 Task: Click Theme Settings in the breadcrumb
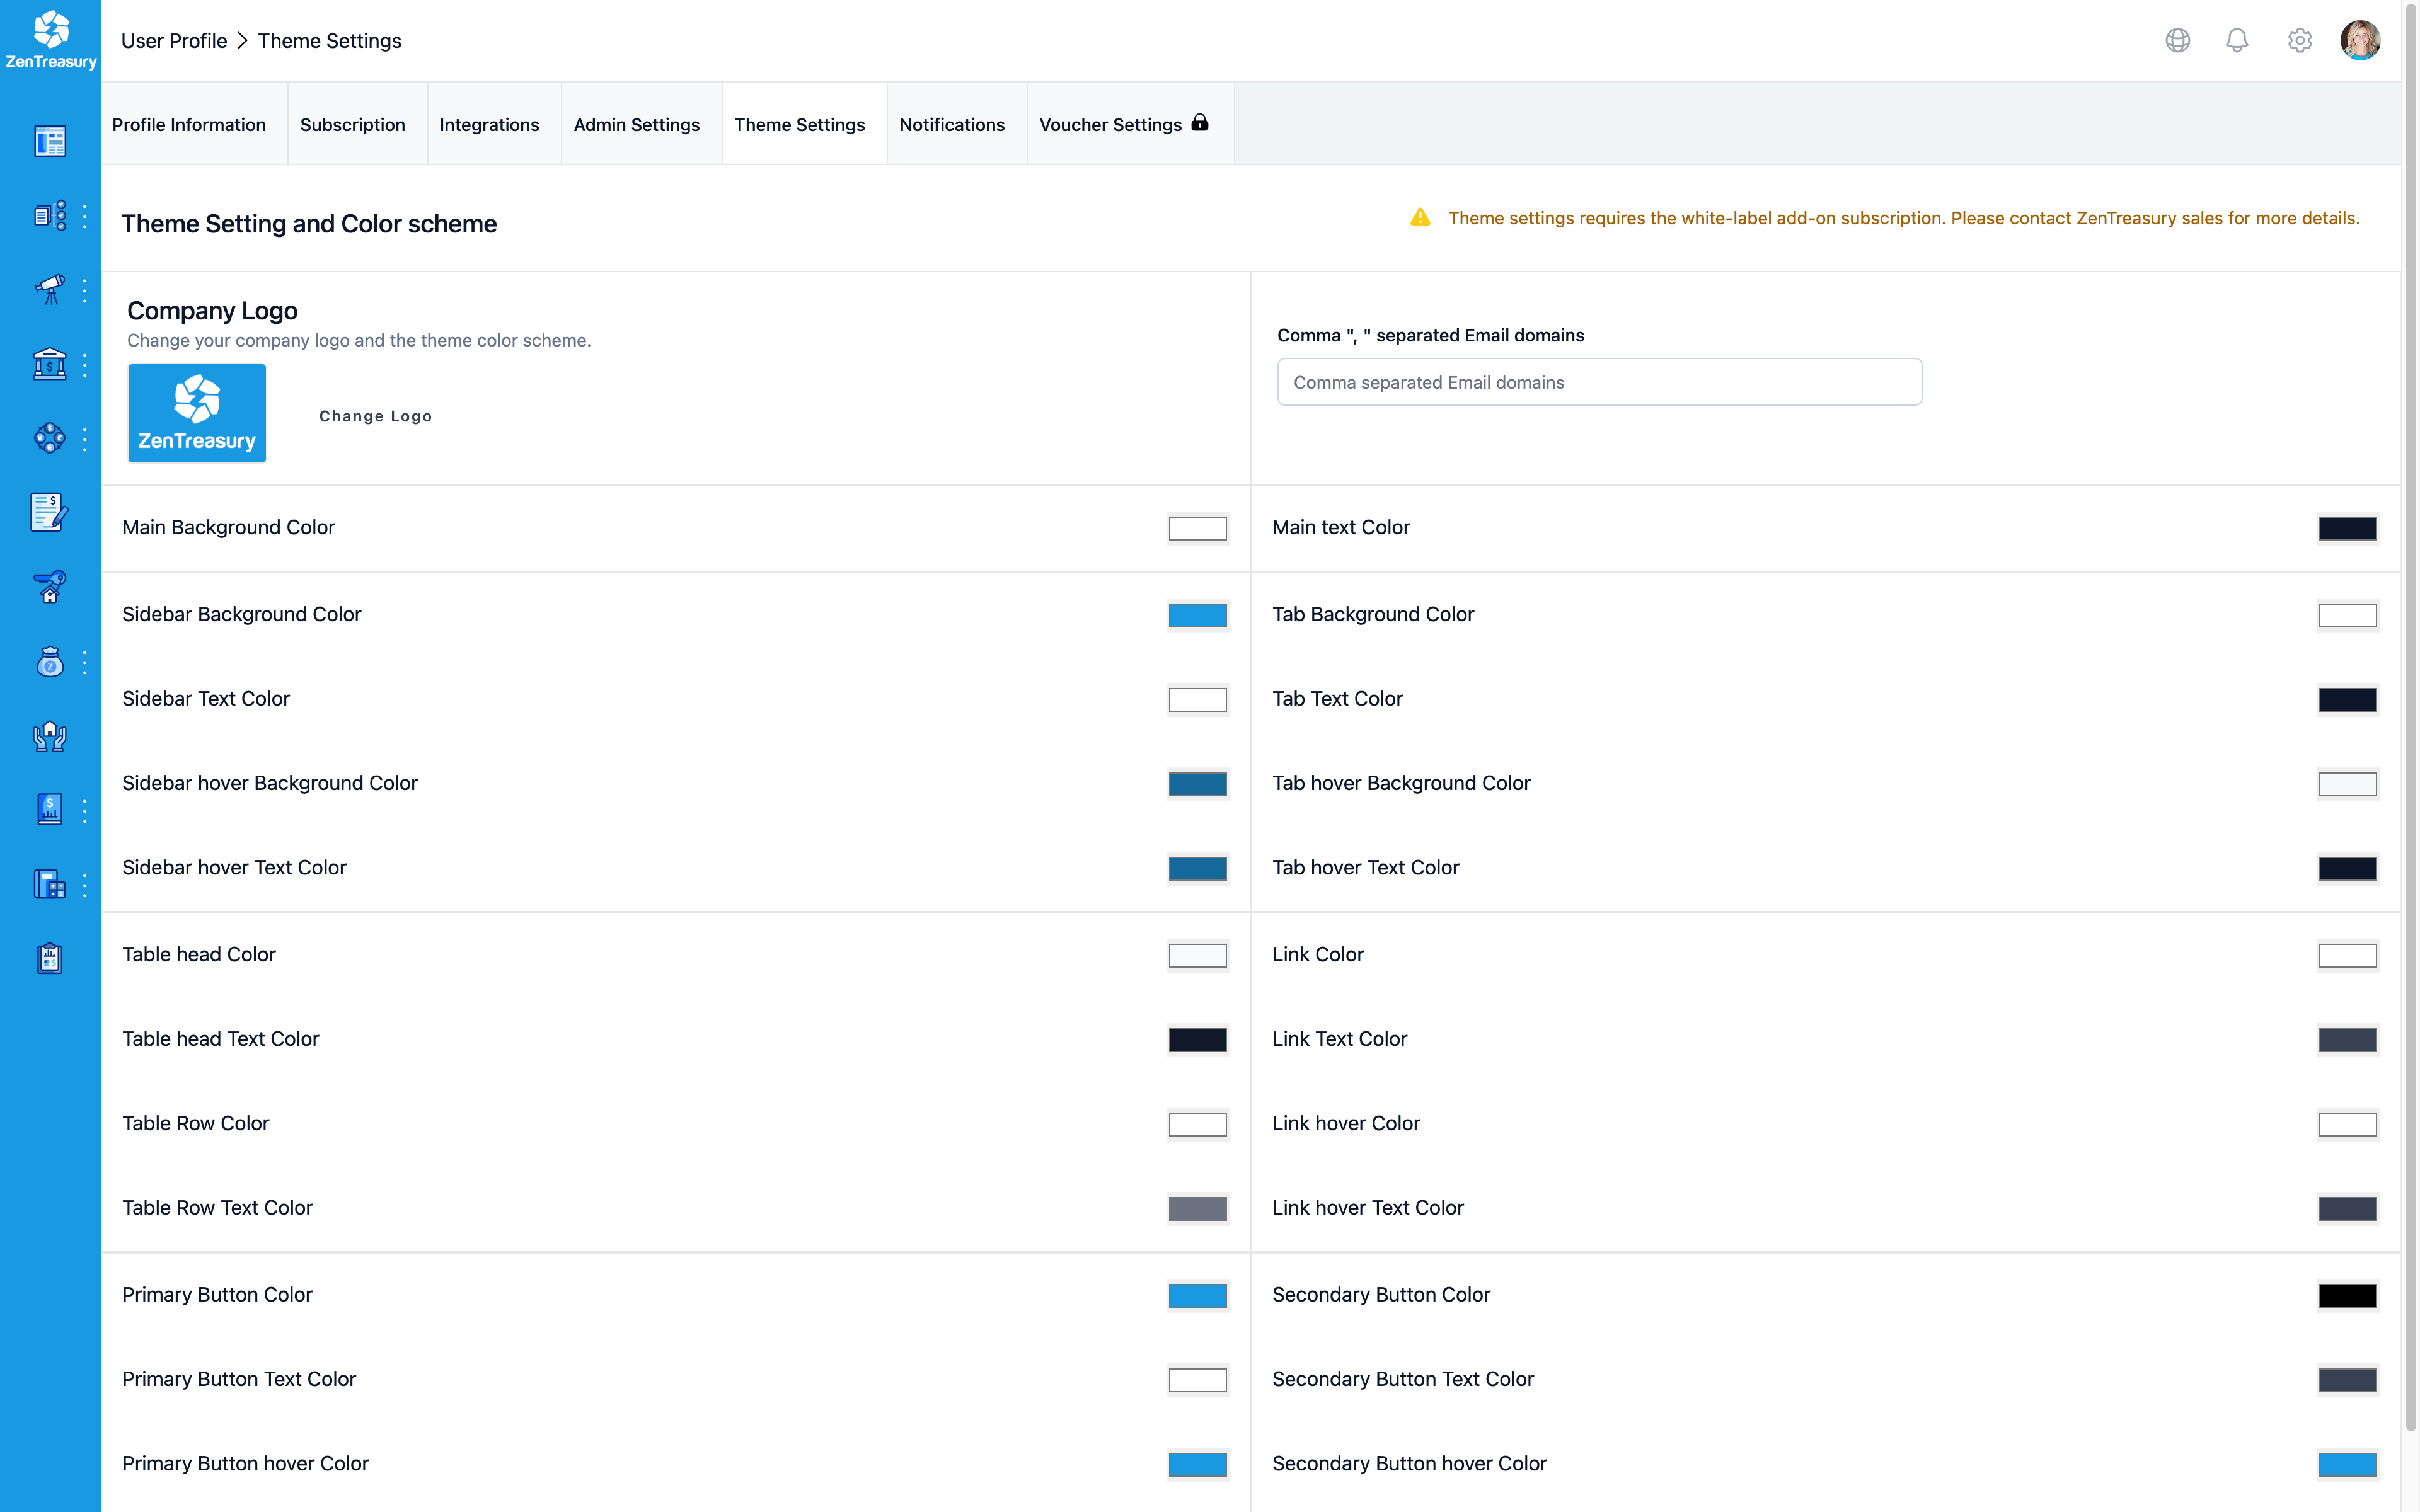[329, 41]
